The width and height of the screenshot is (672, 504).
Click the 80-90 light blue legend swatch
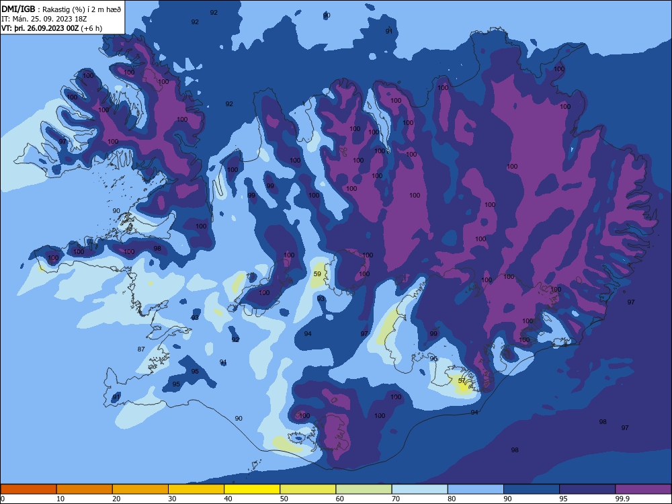[476, 489]
